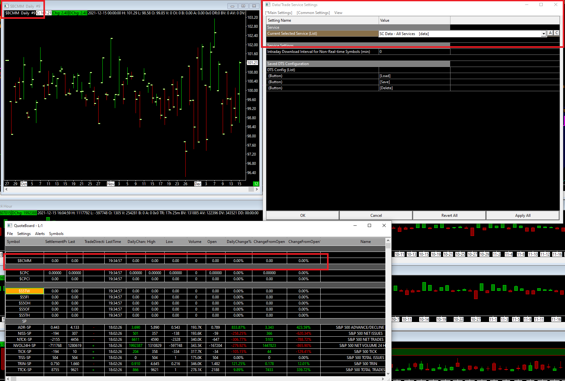Image resolution: width=565 pixels, height=381 pixels.
Task: Click the QuoteBoard vertical scroll down arrow
Action: [x=388, y=374]
